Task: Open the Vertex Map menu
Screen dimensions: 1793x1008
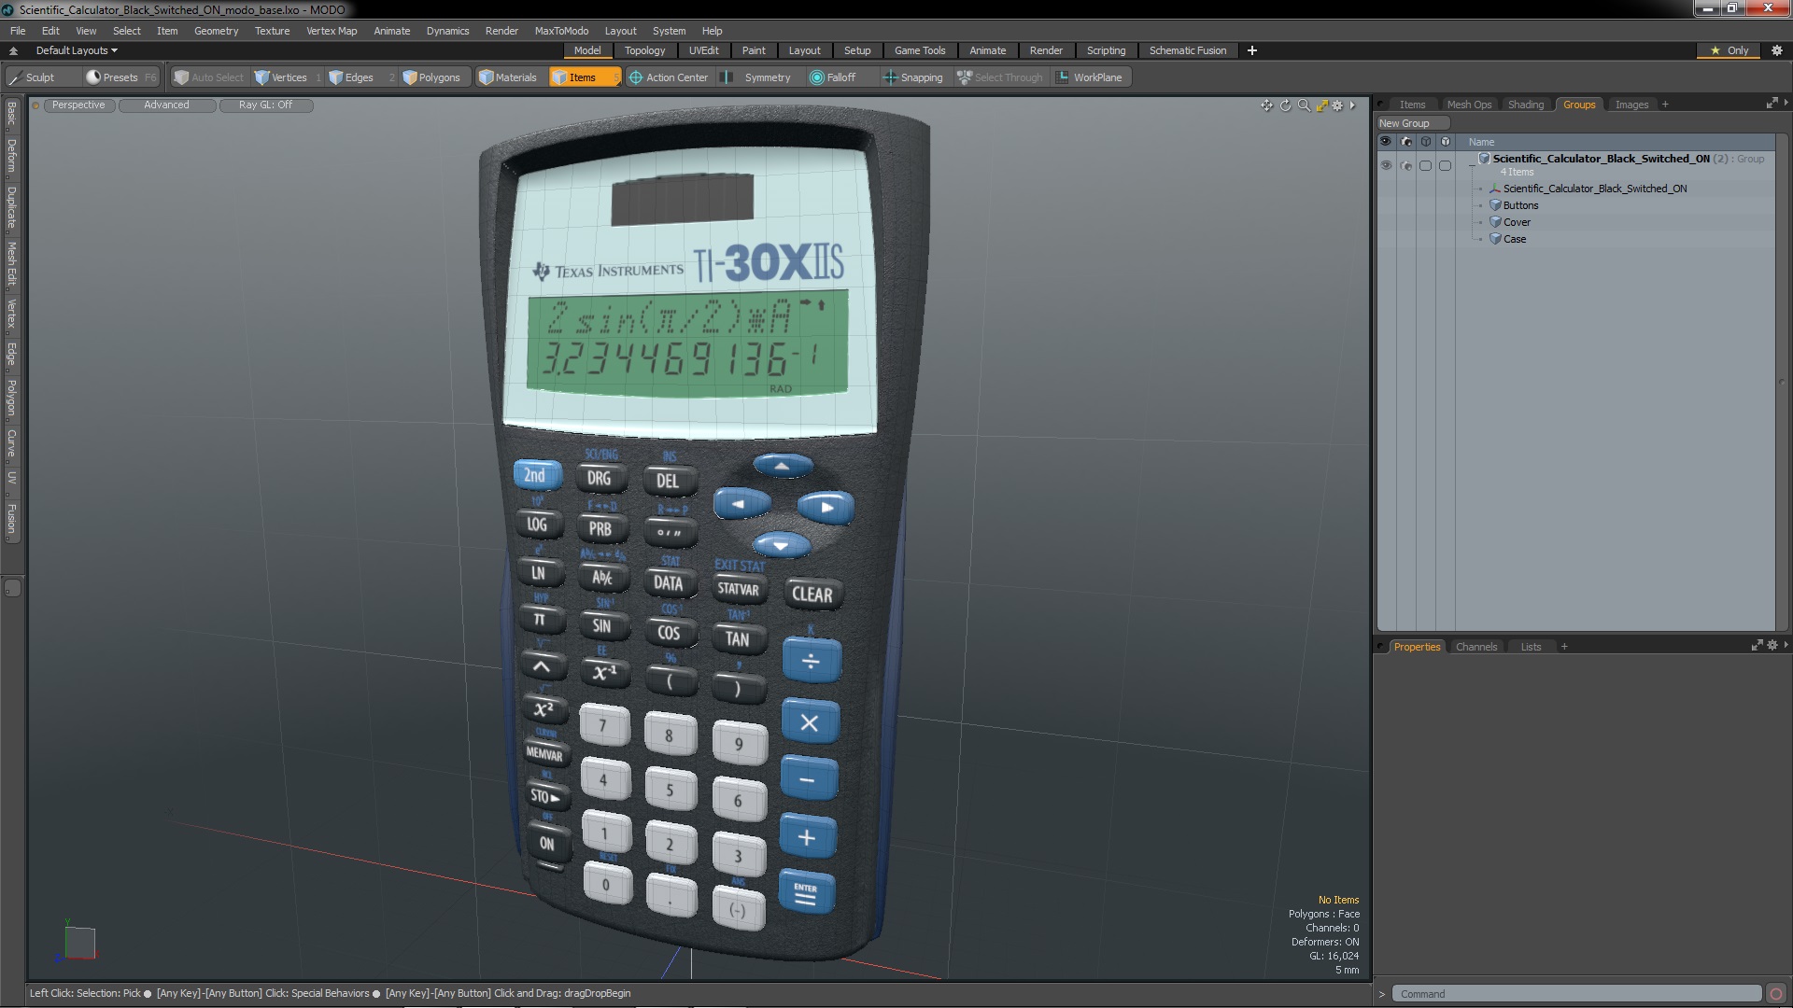Action: [x=332, y=31]
